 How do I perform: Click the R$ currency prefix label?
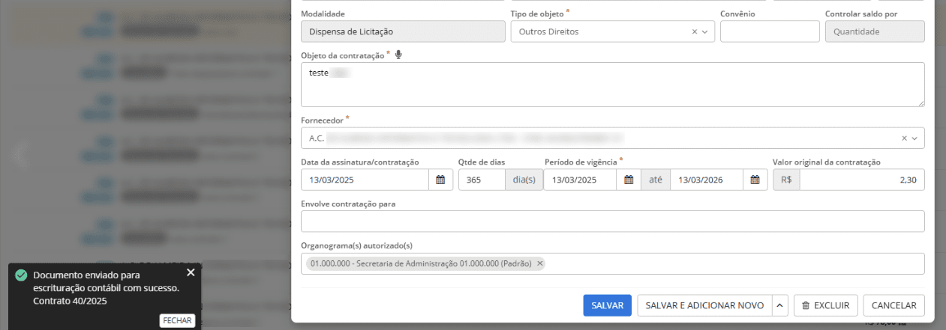786,180
